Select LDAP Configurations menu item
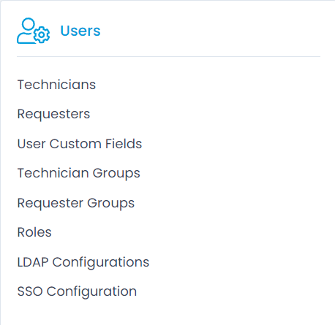This screenshot has width=335, height=325. pos(83,262)
